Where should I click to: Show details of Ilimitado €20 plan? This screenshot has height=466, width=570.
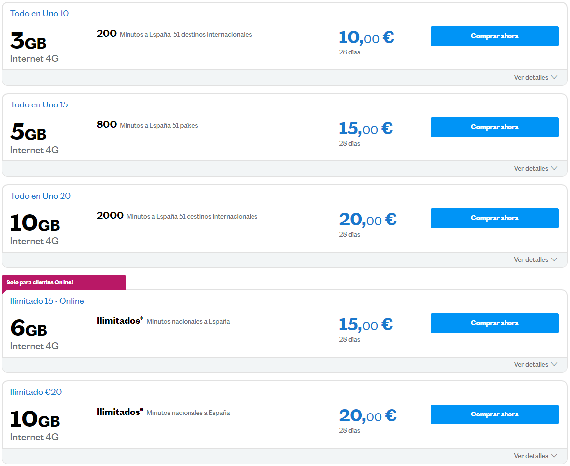point(535,456)
